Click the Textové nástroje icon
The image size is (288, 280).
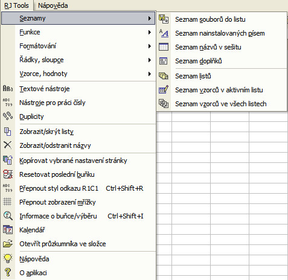click(x=8, y=88)
